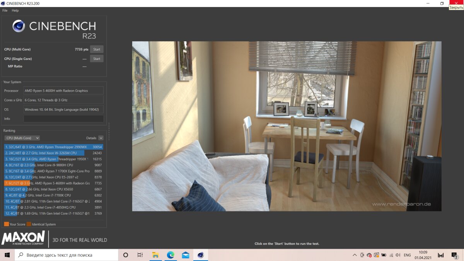Open the Mail app in the taskbar
The width and height of the screenshot is (464, 261).
(186, 255)
